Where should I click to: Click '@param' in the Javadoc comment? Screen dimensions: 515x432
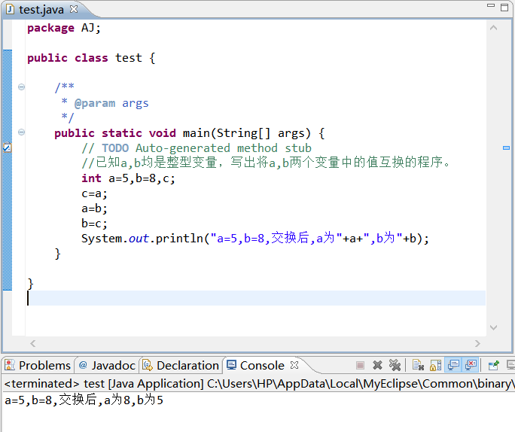click(x=95, y=103)
